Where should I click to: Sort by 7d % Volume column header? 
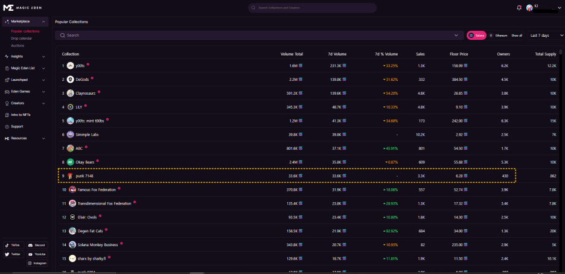[386, 54]
